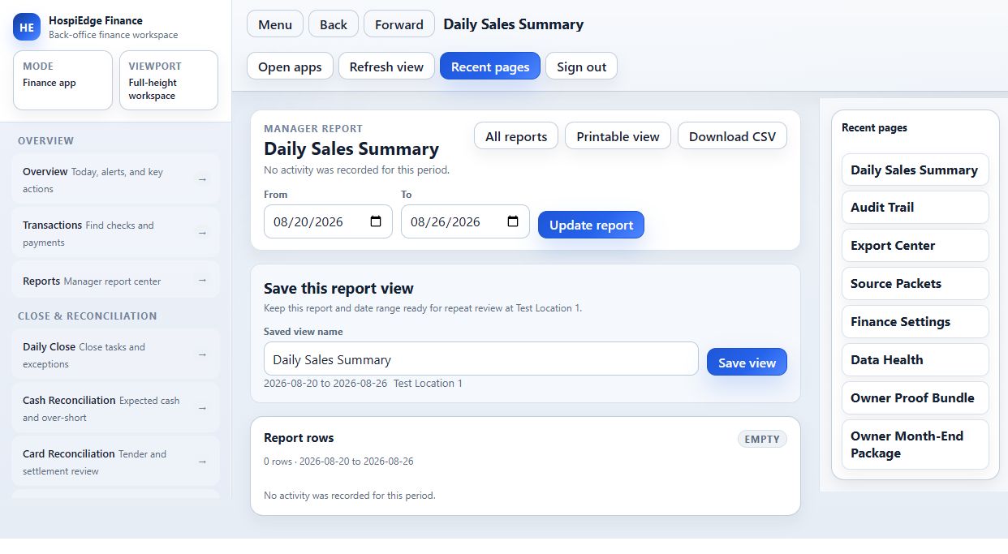Focus the To date field
Image resolution: width=1008 pixels, height=554 pixels.
(465, 221)
